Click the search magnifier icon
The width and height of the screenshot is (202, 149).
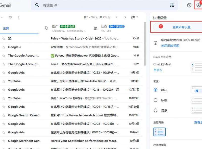click(x=37, y=5)
